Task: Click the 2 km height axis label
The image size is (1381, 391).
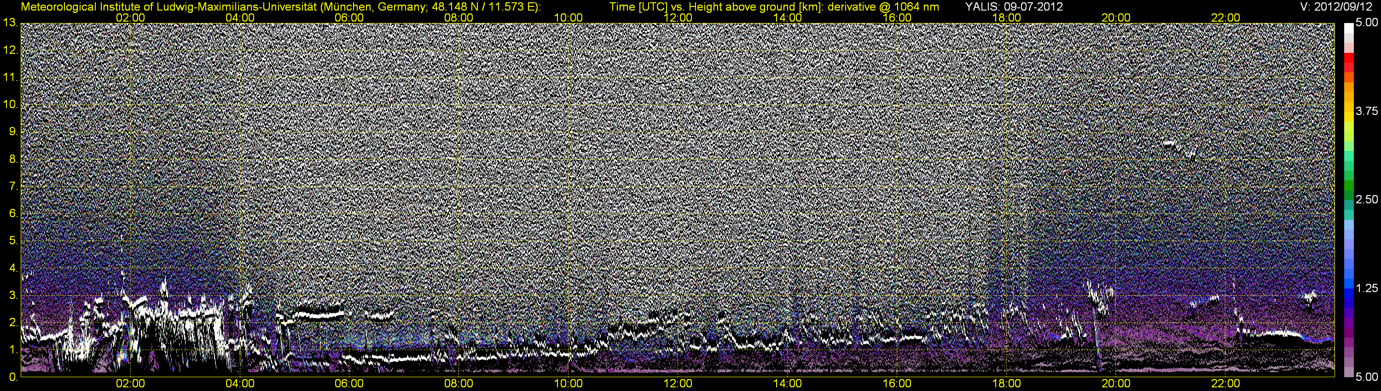Action: [13, 322]
